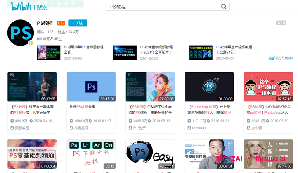Open PS 下载安装教程 video thumbnail
This screenshot has width=298, height=173.
91,154
